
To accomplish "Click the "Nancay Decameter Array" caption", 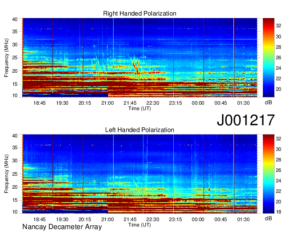I will click(62, 227).
